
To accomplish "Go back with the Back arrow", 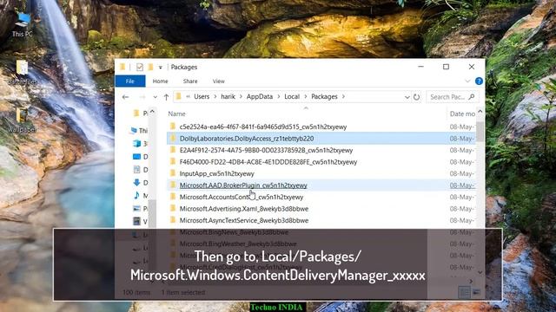I will coord(125,96).
